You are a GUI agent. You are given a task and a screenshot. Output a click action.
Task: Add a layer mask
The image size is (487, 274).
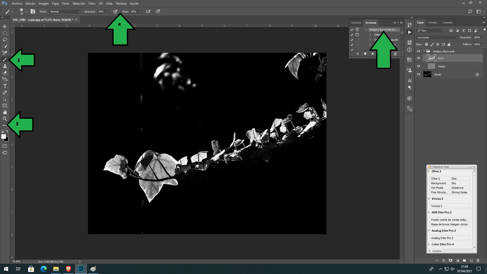click(451, 261)
